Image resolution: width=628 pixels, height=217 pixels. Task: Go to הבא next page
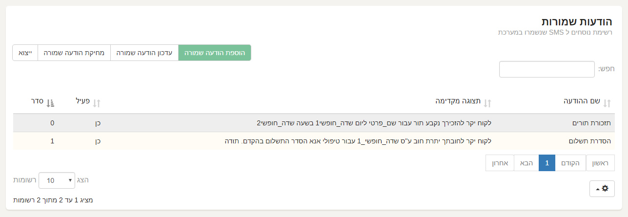click(527, 163)
